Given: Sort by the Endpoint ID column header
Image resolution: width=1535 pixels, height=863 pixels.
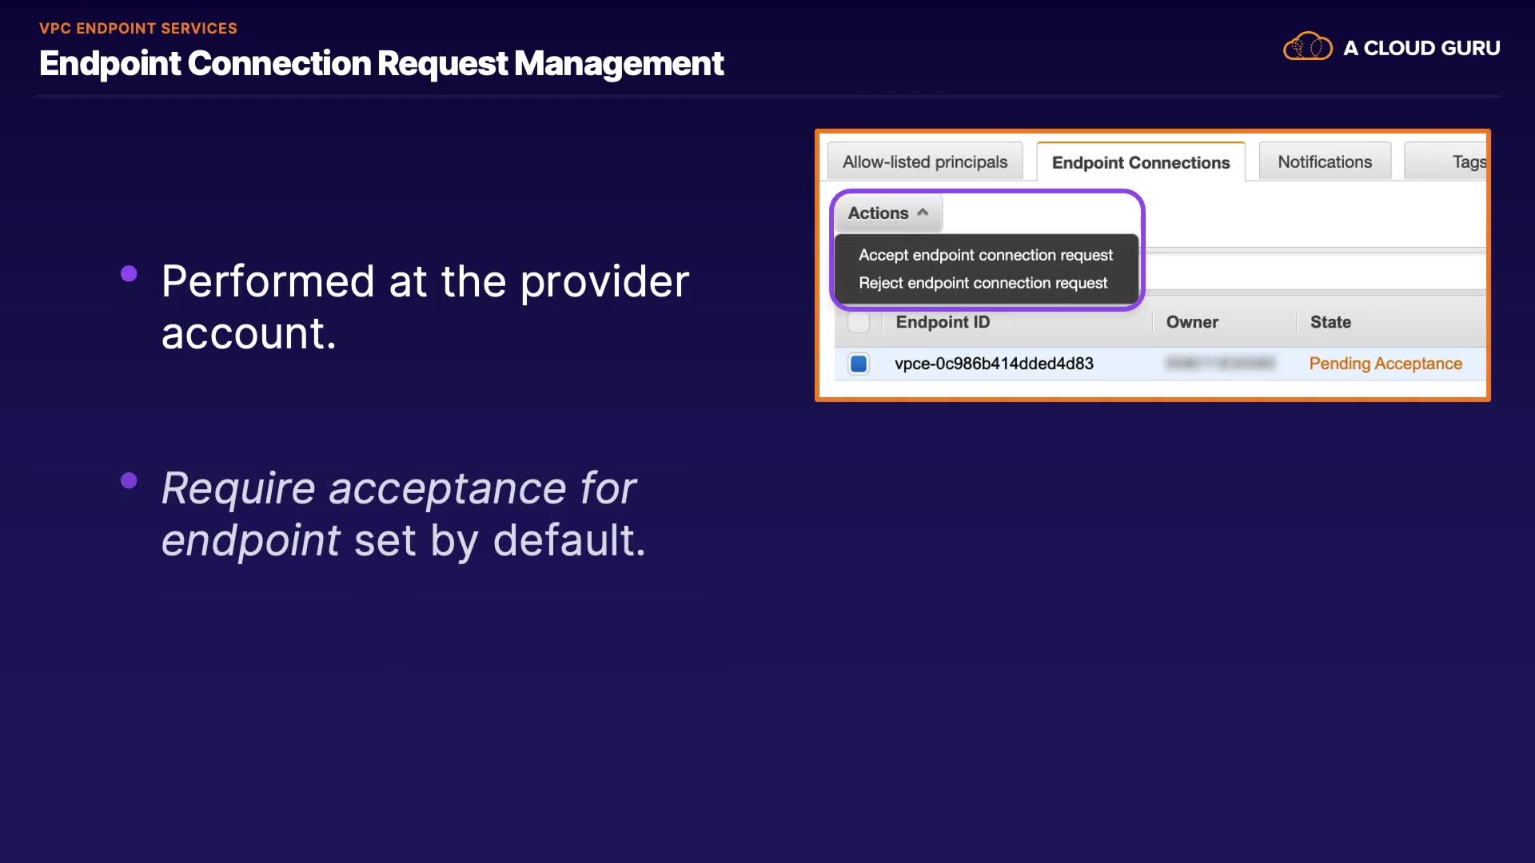Looking at the screenshot, I should [x=943, y=322].
